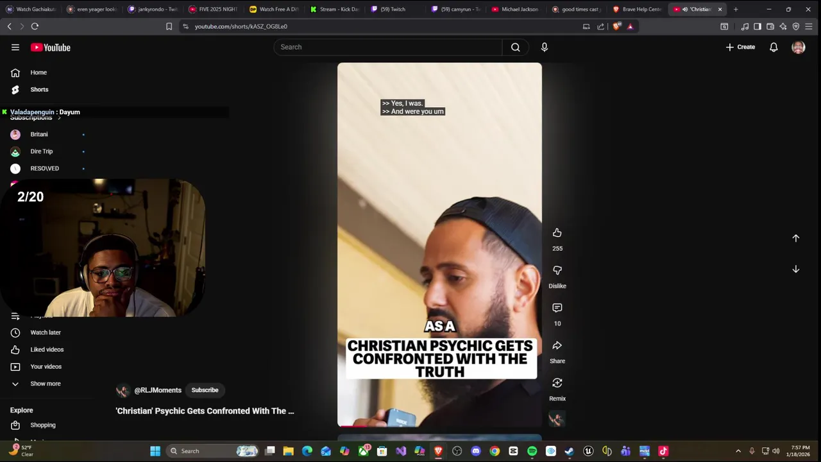Open the comments on this Short
Screen dimensions: 821x462
tap(557, 308)
